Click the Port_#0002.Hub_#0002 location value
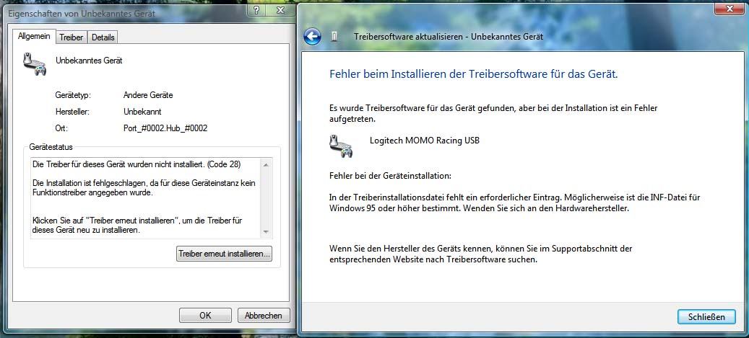The image size is (749, 338). click(x=165, y=128)
